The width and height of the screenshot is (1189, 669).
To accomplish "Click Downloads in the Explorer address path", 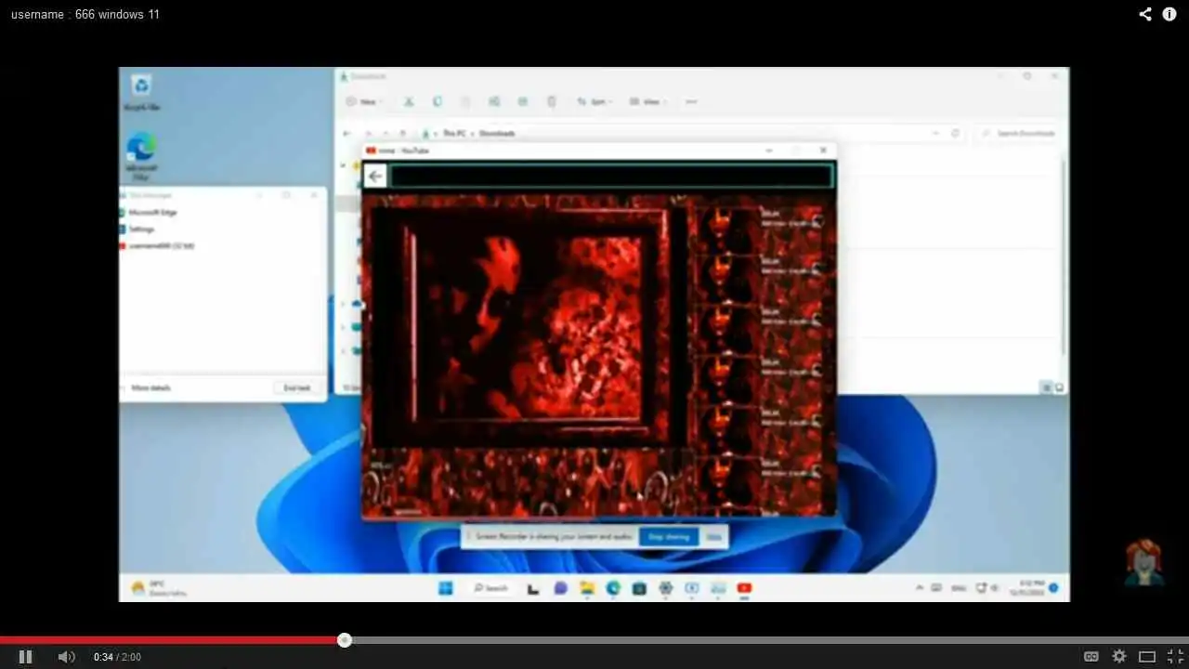I will coord(497,134).
